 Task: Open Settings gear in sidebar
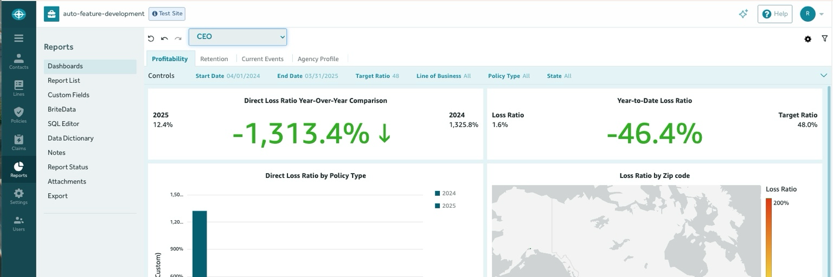click(x=18, y=196)
